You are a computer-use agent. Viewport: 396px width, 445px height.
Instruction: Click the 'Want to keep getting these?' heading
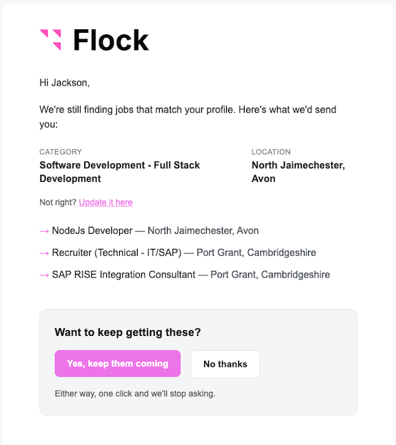pos(128,332)
